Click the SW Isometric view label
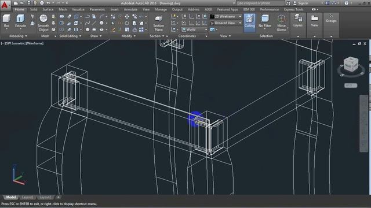Viewport: 371px width, 208px height. (16, 43)
